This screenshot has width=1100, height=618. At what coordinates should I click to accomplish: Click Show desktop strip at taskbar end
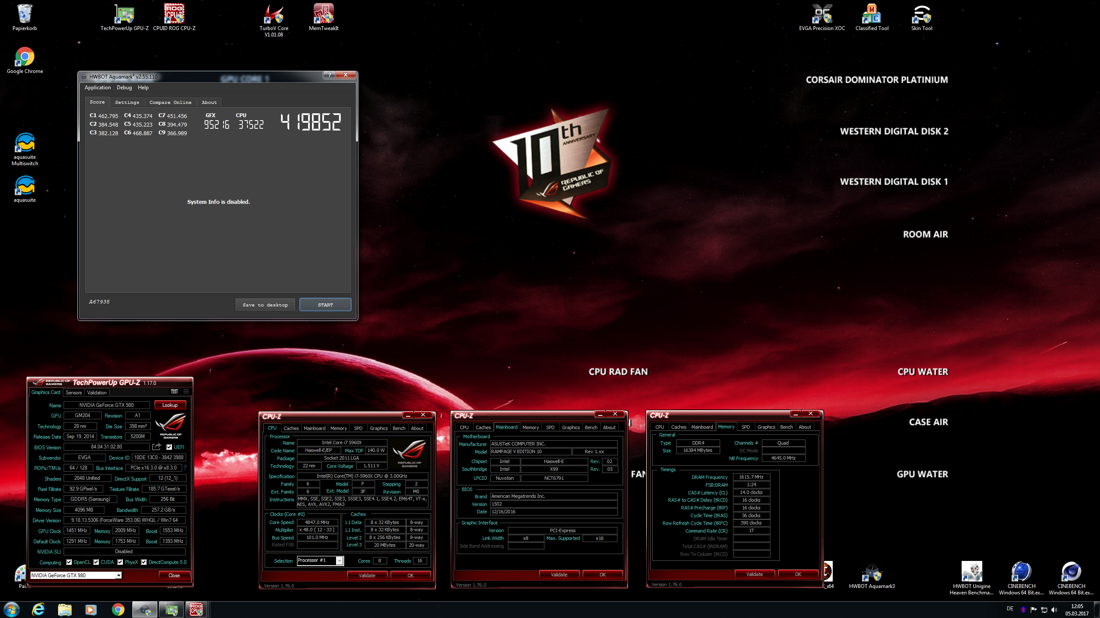1097,610
